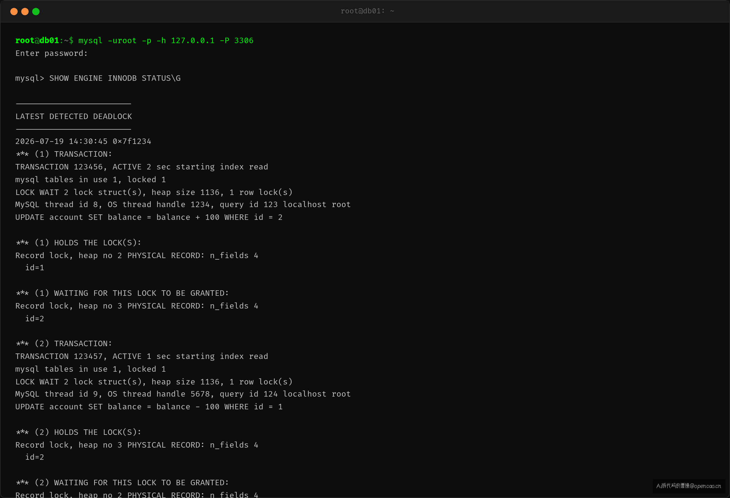Click the LOCK WAIT line under TRANSACTION 123456
This screenshot has width=730, height=498.
click(x=154, y=192)
